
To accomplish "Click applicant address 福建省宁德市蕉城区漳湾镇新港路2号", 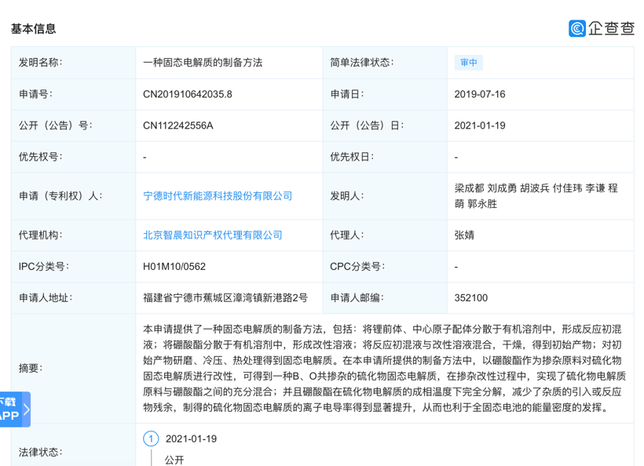I will coord(225,298).
